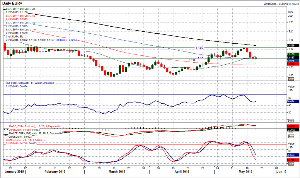This screenshot has width=300, height=178.
Task: Click the black 1.1529 price tag
Action: 293,45
